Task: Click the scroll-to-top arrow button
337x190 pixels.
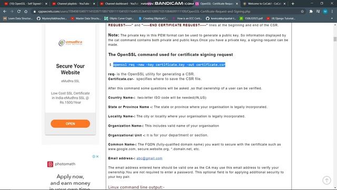Action: 326,180
